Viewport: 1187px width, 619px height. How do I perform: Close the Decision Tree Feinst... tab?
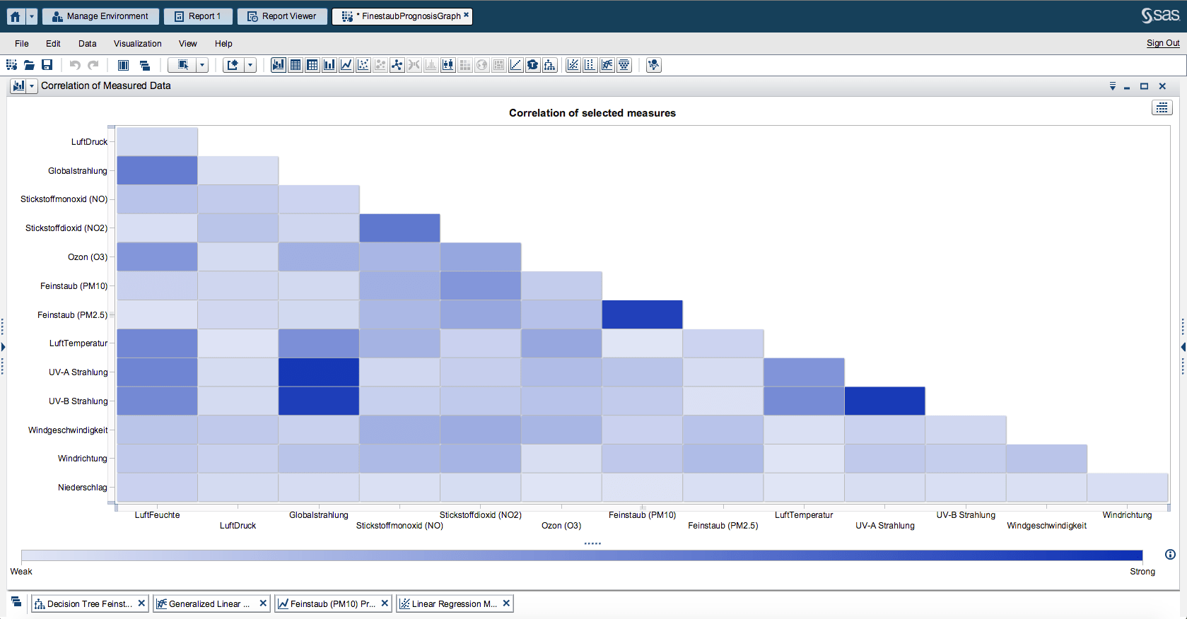[141, 603]
